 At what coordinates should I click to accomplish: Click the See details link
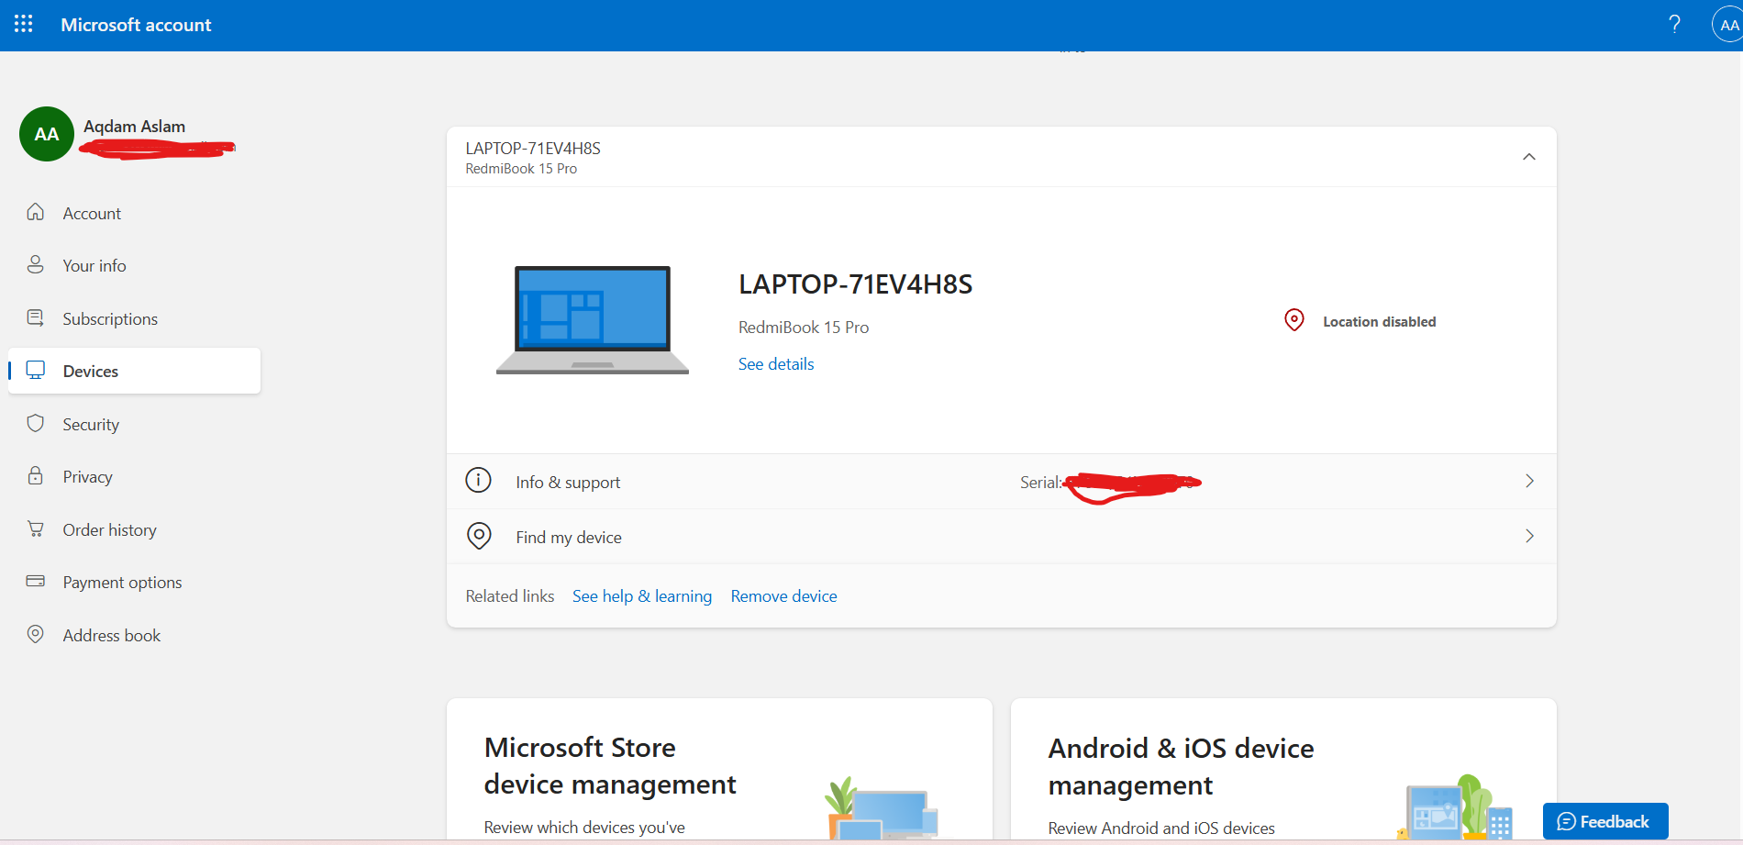tap(776, 364)
